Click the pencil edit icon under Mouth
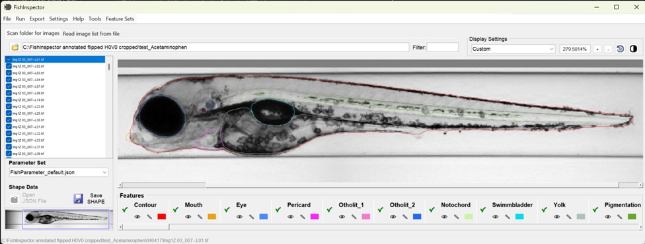 tap(200, 216)
